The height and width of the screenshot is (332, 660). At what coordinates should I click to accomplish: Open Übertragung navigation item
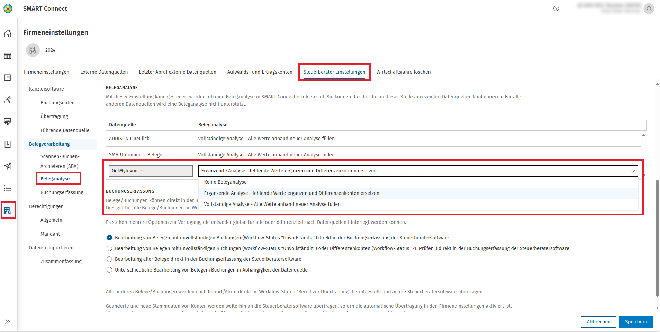(54, 116)
